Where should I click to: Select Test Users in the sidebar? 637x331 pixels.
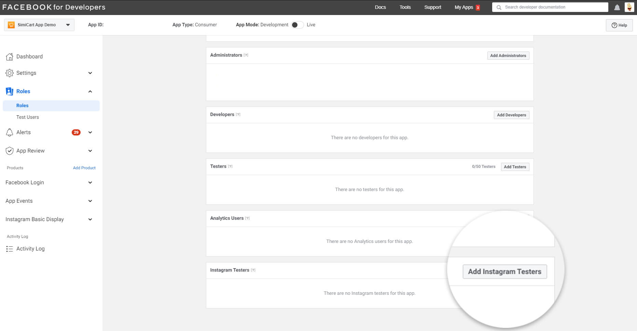(x=28, y=117)
